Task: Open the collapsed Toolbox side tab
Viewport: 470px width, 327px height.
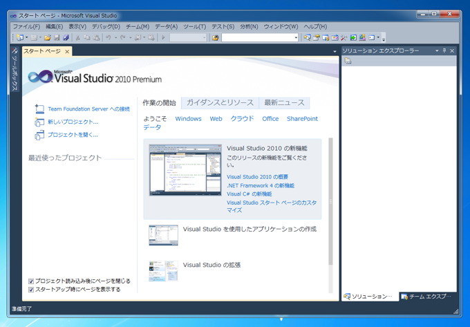Action: pos(15,69)
